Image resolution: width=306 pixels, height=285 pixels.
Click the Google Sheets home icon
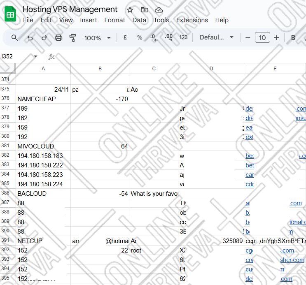click(x=10, y=14)
